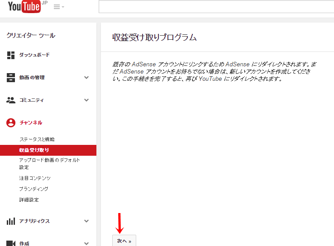Open 動画の管理 section
Viewport: 334px width, 246px height.
coord(32,78)
